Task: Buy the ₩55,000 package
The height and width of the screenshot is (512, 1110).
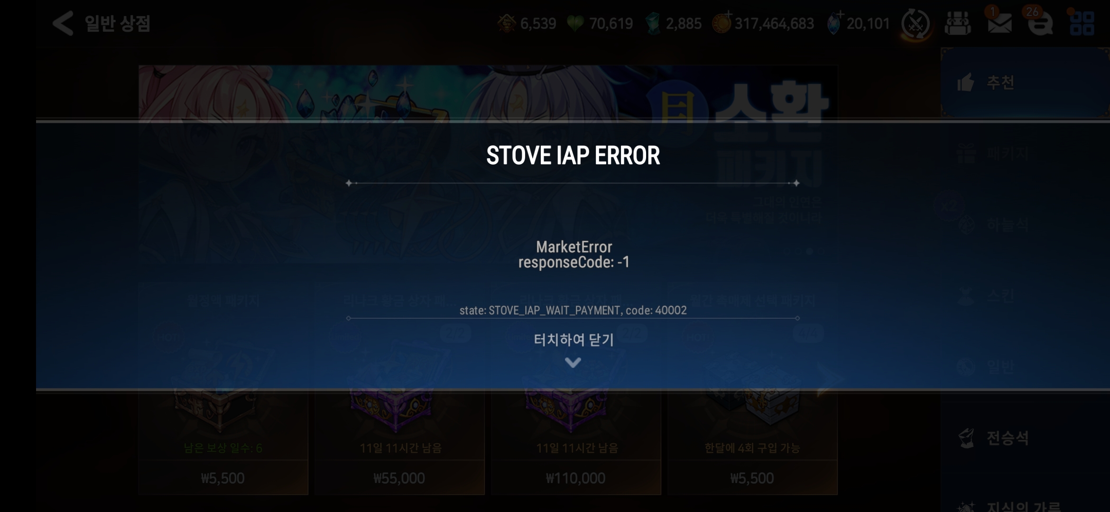Action: pyautogui.click(x=399, y=478)
